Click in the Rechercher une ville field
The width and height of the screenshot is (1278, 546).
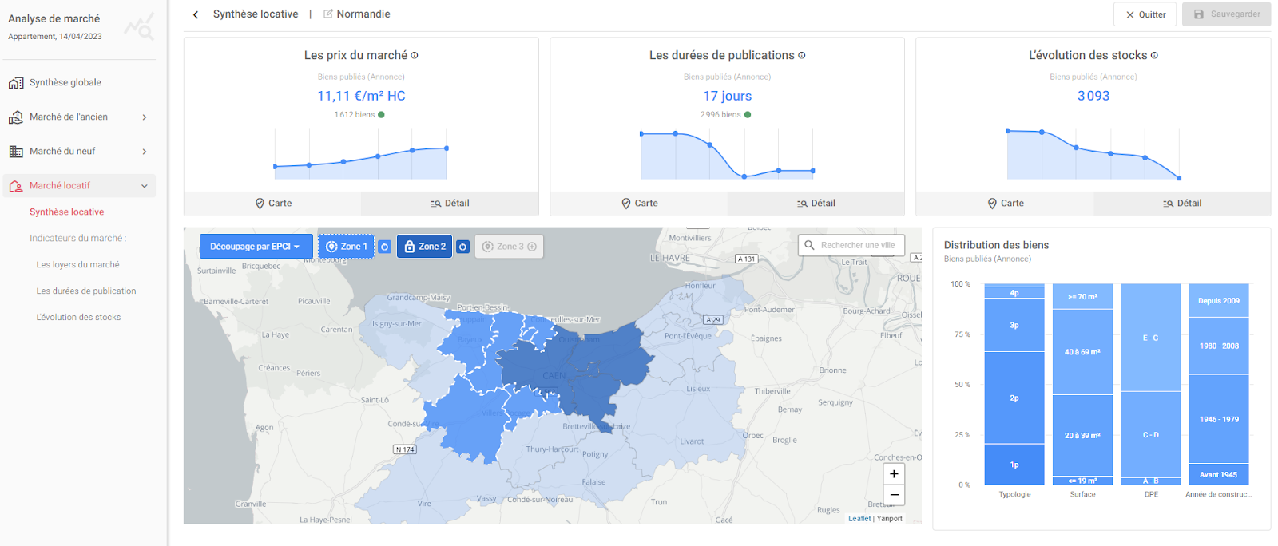click(851, 245)
